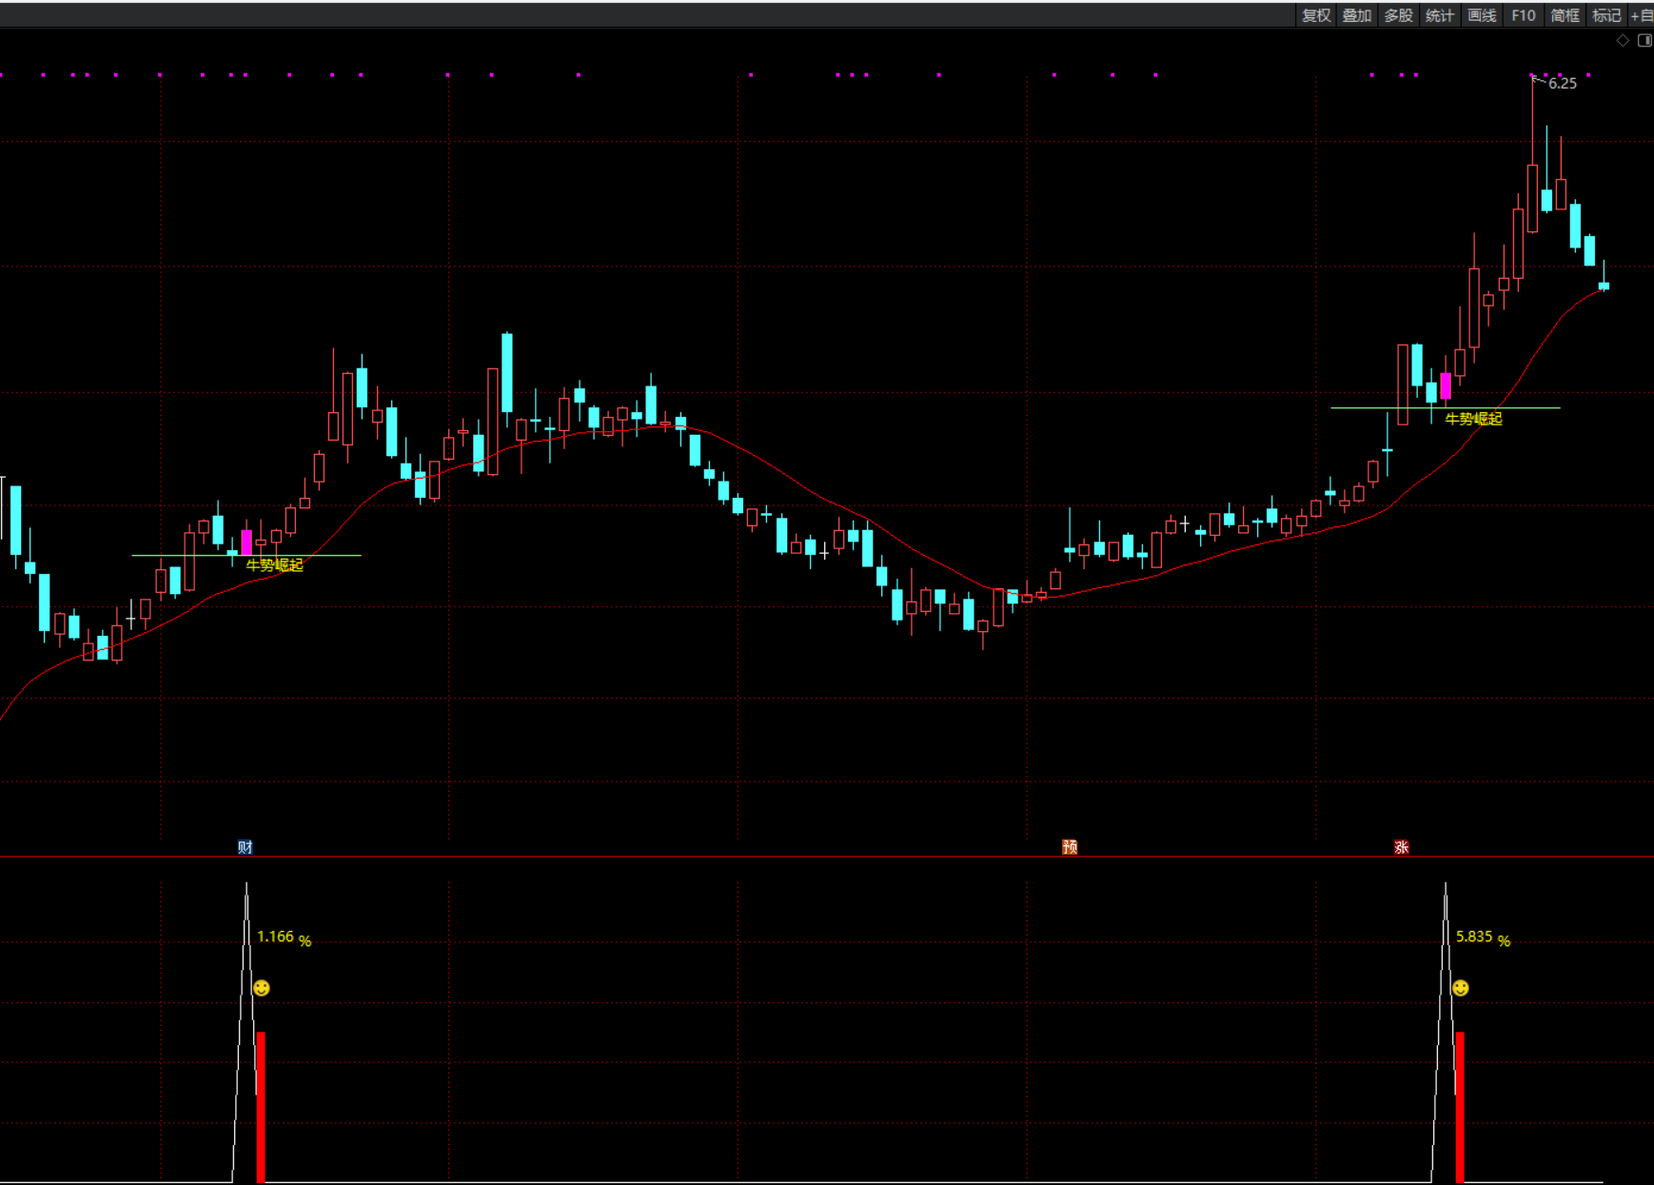Screen dimensions: 1654x1185
Task: Toggle the side panel layout icon
Action: point(1644,40)
